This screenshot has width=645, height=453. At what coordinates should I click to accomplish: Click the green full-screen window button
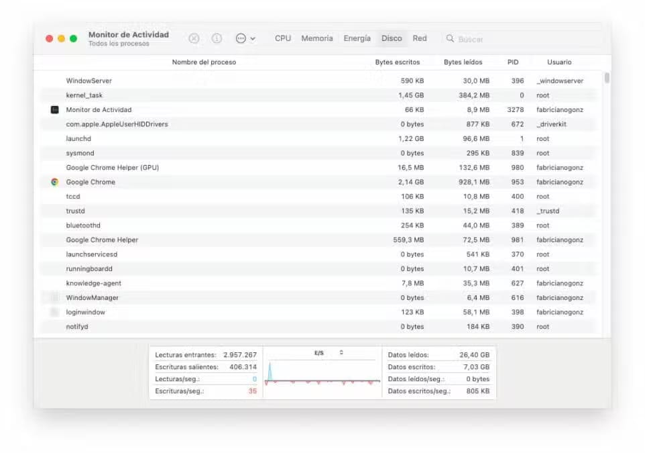(73, 39)
